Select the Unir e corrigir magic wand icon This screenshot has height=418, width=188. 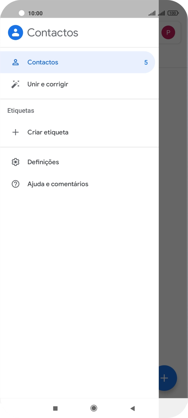[x=15, y=84]
